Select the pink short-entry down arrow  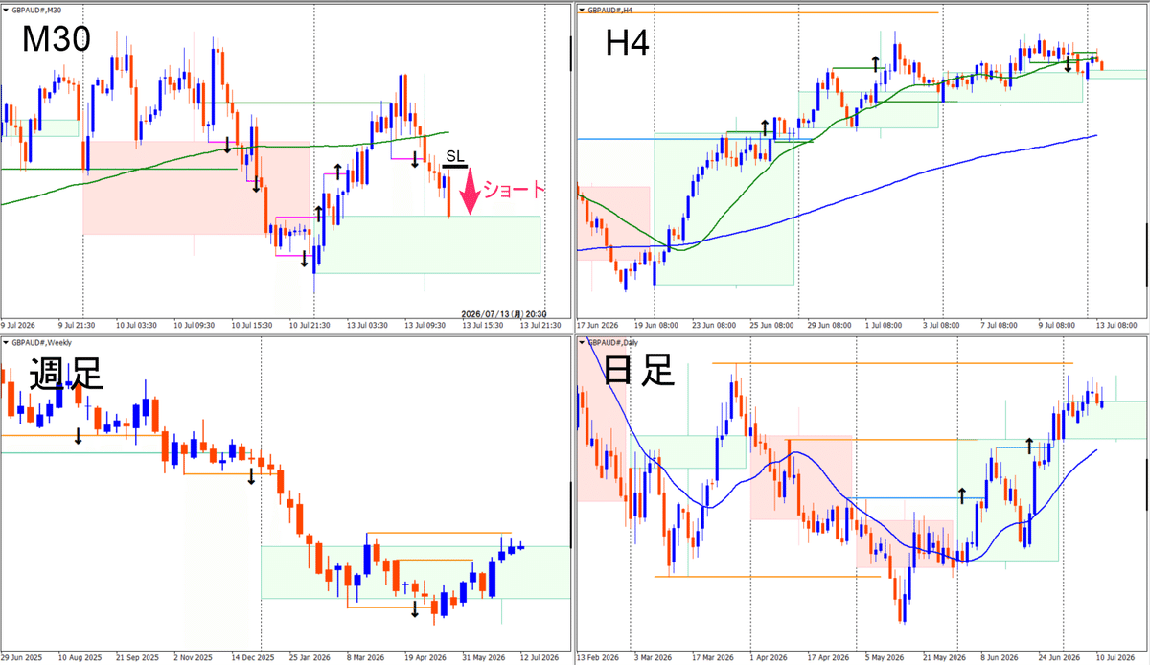[470, 191]
